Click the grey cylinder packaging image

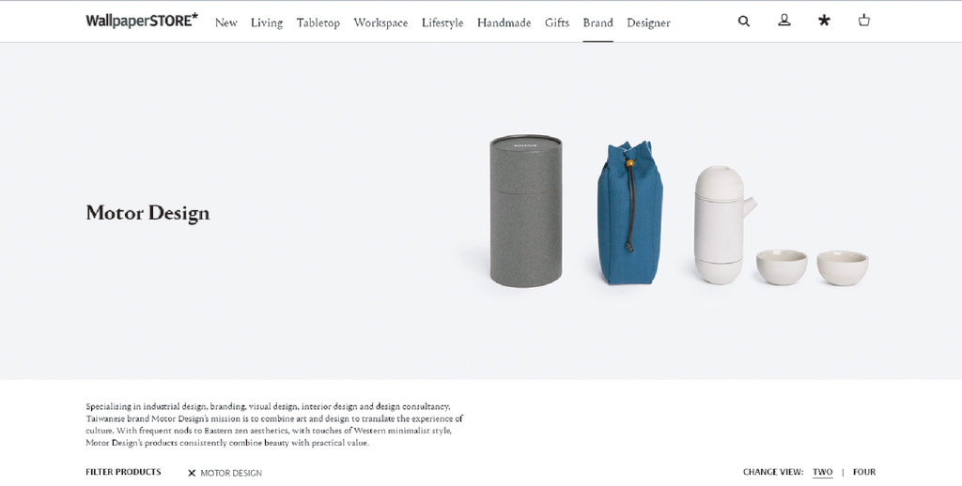point(526,211)
